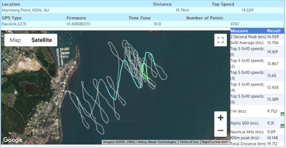Select the 5x10 Average row

point(257,43)
